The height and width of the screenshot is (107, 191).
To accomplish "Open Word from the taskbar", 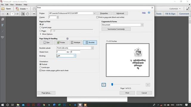I will (54, 105).
